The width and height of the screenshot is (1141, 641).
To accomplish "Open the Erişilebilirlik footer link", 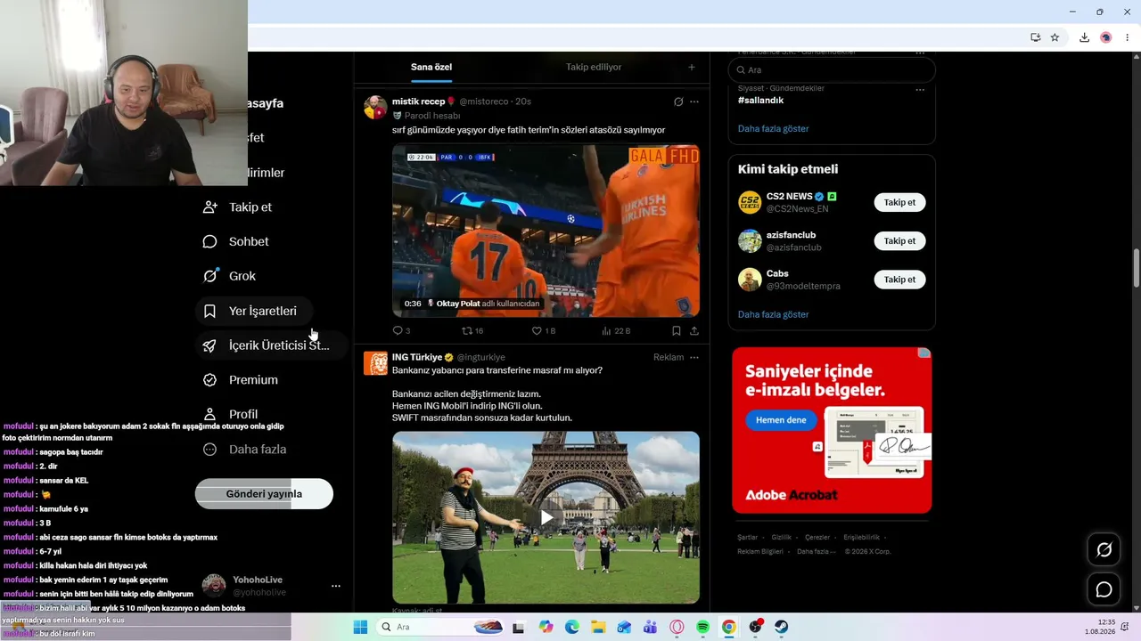I will (862, 538).
